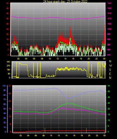Click the W compass label beside wind direction
The width and height of the screenshot is (117, 139).
(x=110, y=66)
